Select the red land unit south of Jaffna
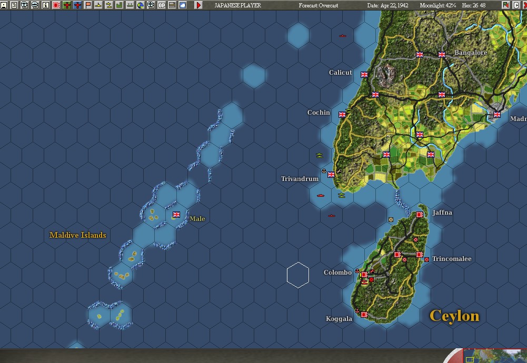This screenshot has width=527, height=363. [x=416, y=239]
